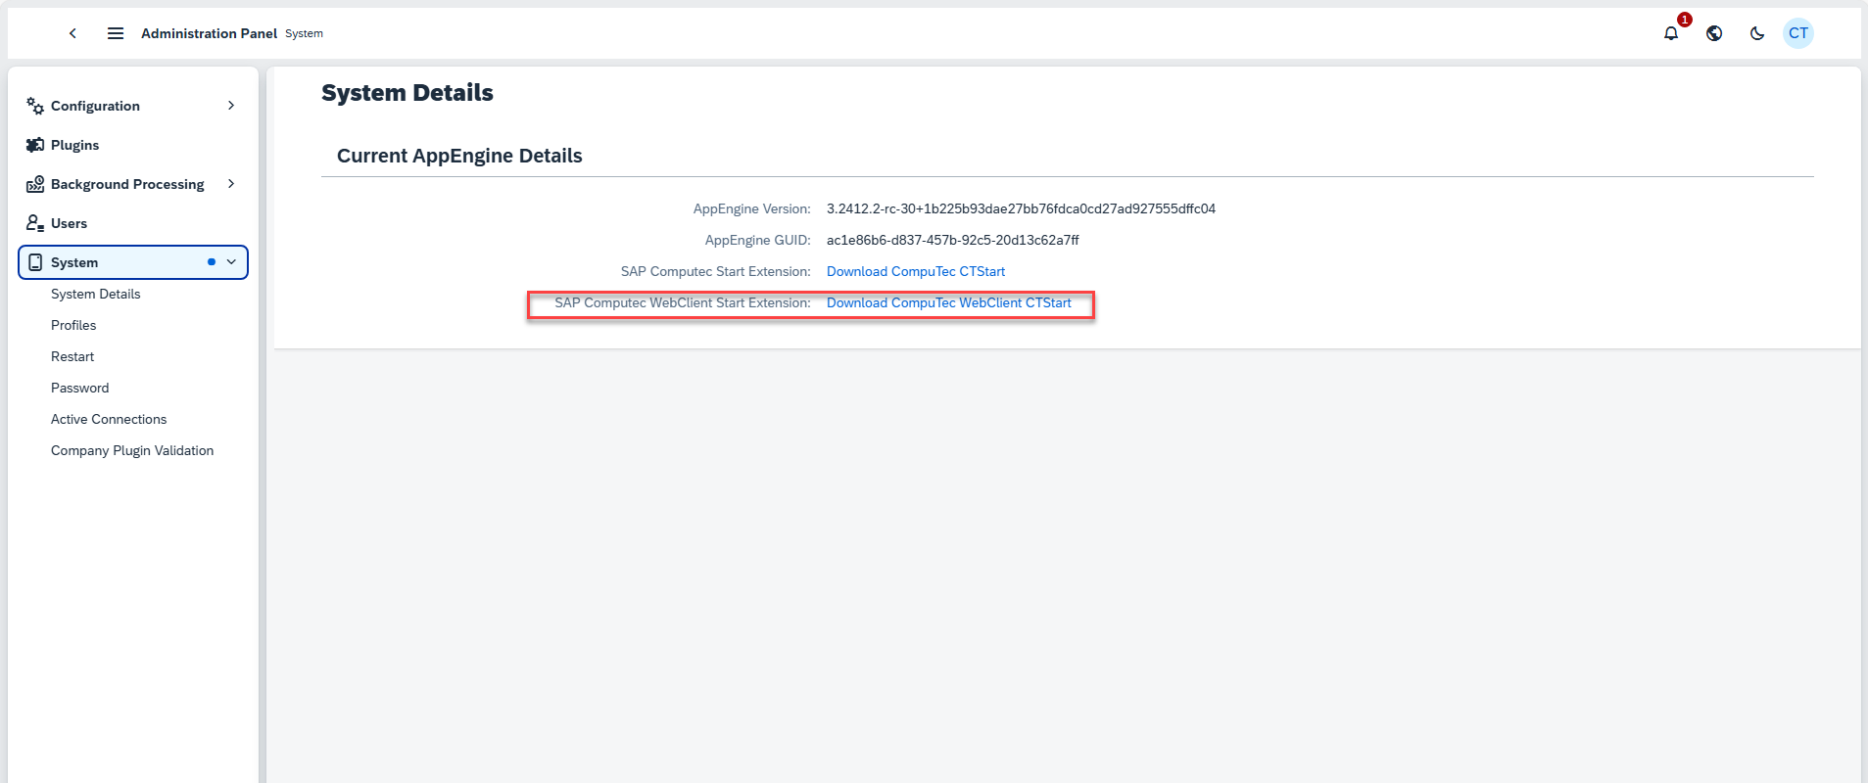
Task: Open Company Plugin Validation
Action: [132, 450]
